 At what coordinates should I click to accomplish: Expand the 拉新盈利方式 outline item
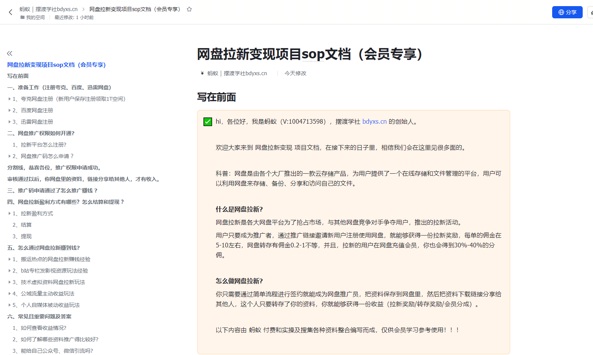point(10,213)
